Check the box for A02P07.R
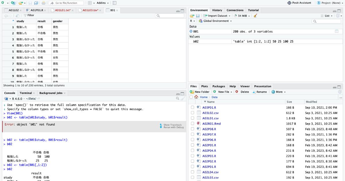 tap(192, 134)
